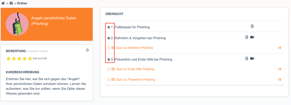
Task: Open Quiz zu Definition Phishing link
Action: point(135,48)
